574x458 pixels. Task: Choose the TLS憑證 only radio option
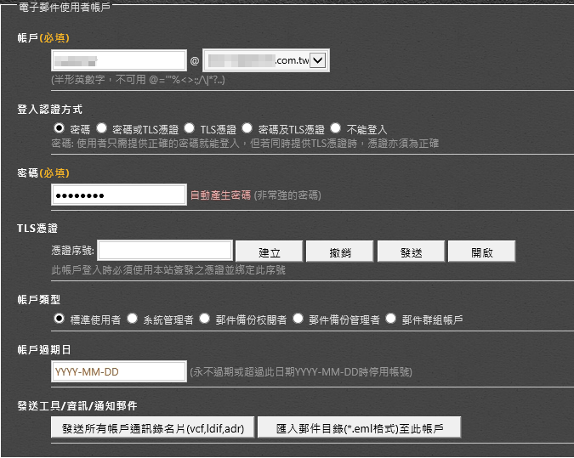pos(190,128)
